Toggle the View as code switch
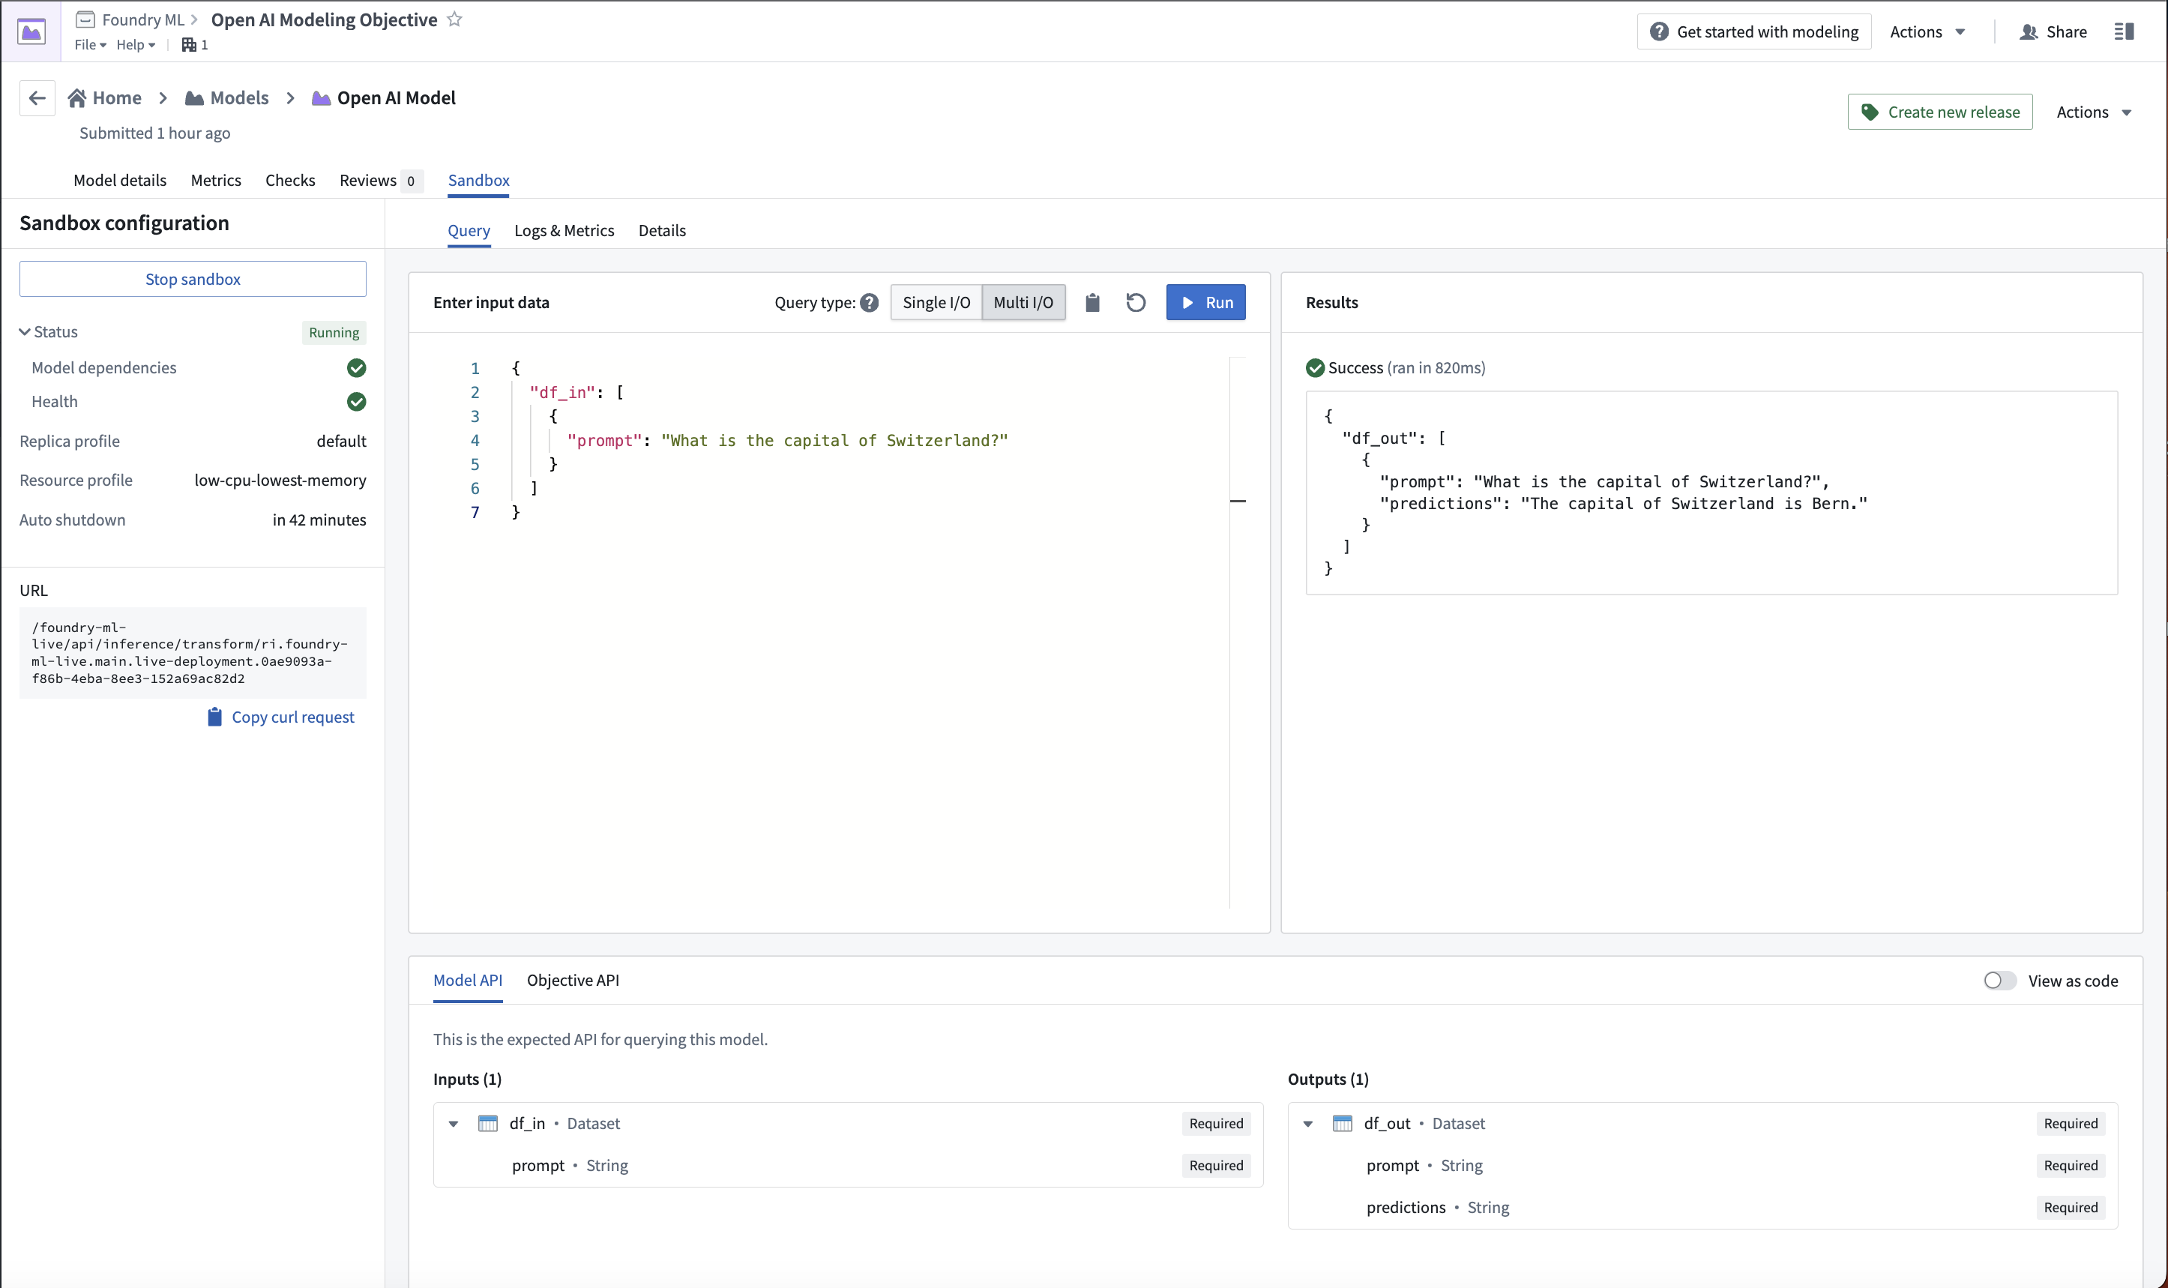 1999,981
